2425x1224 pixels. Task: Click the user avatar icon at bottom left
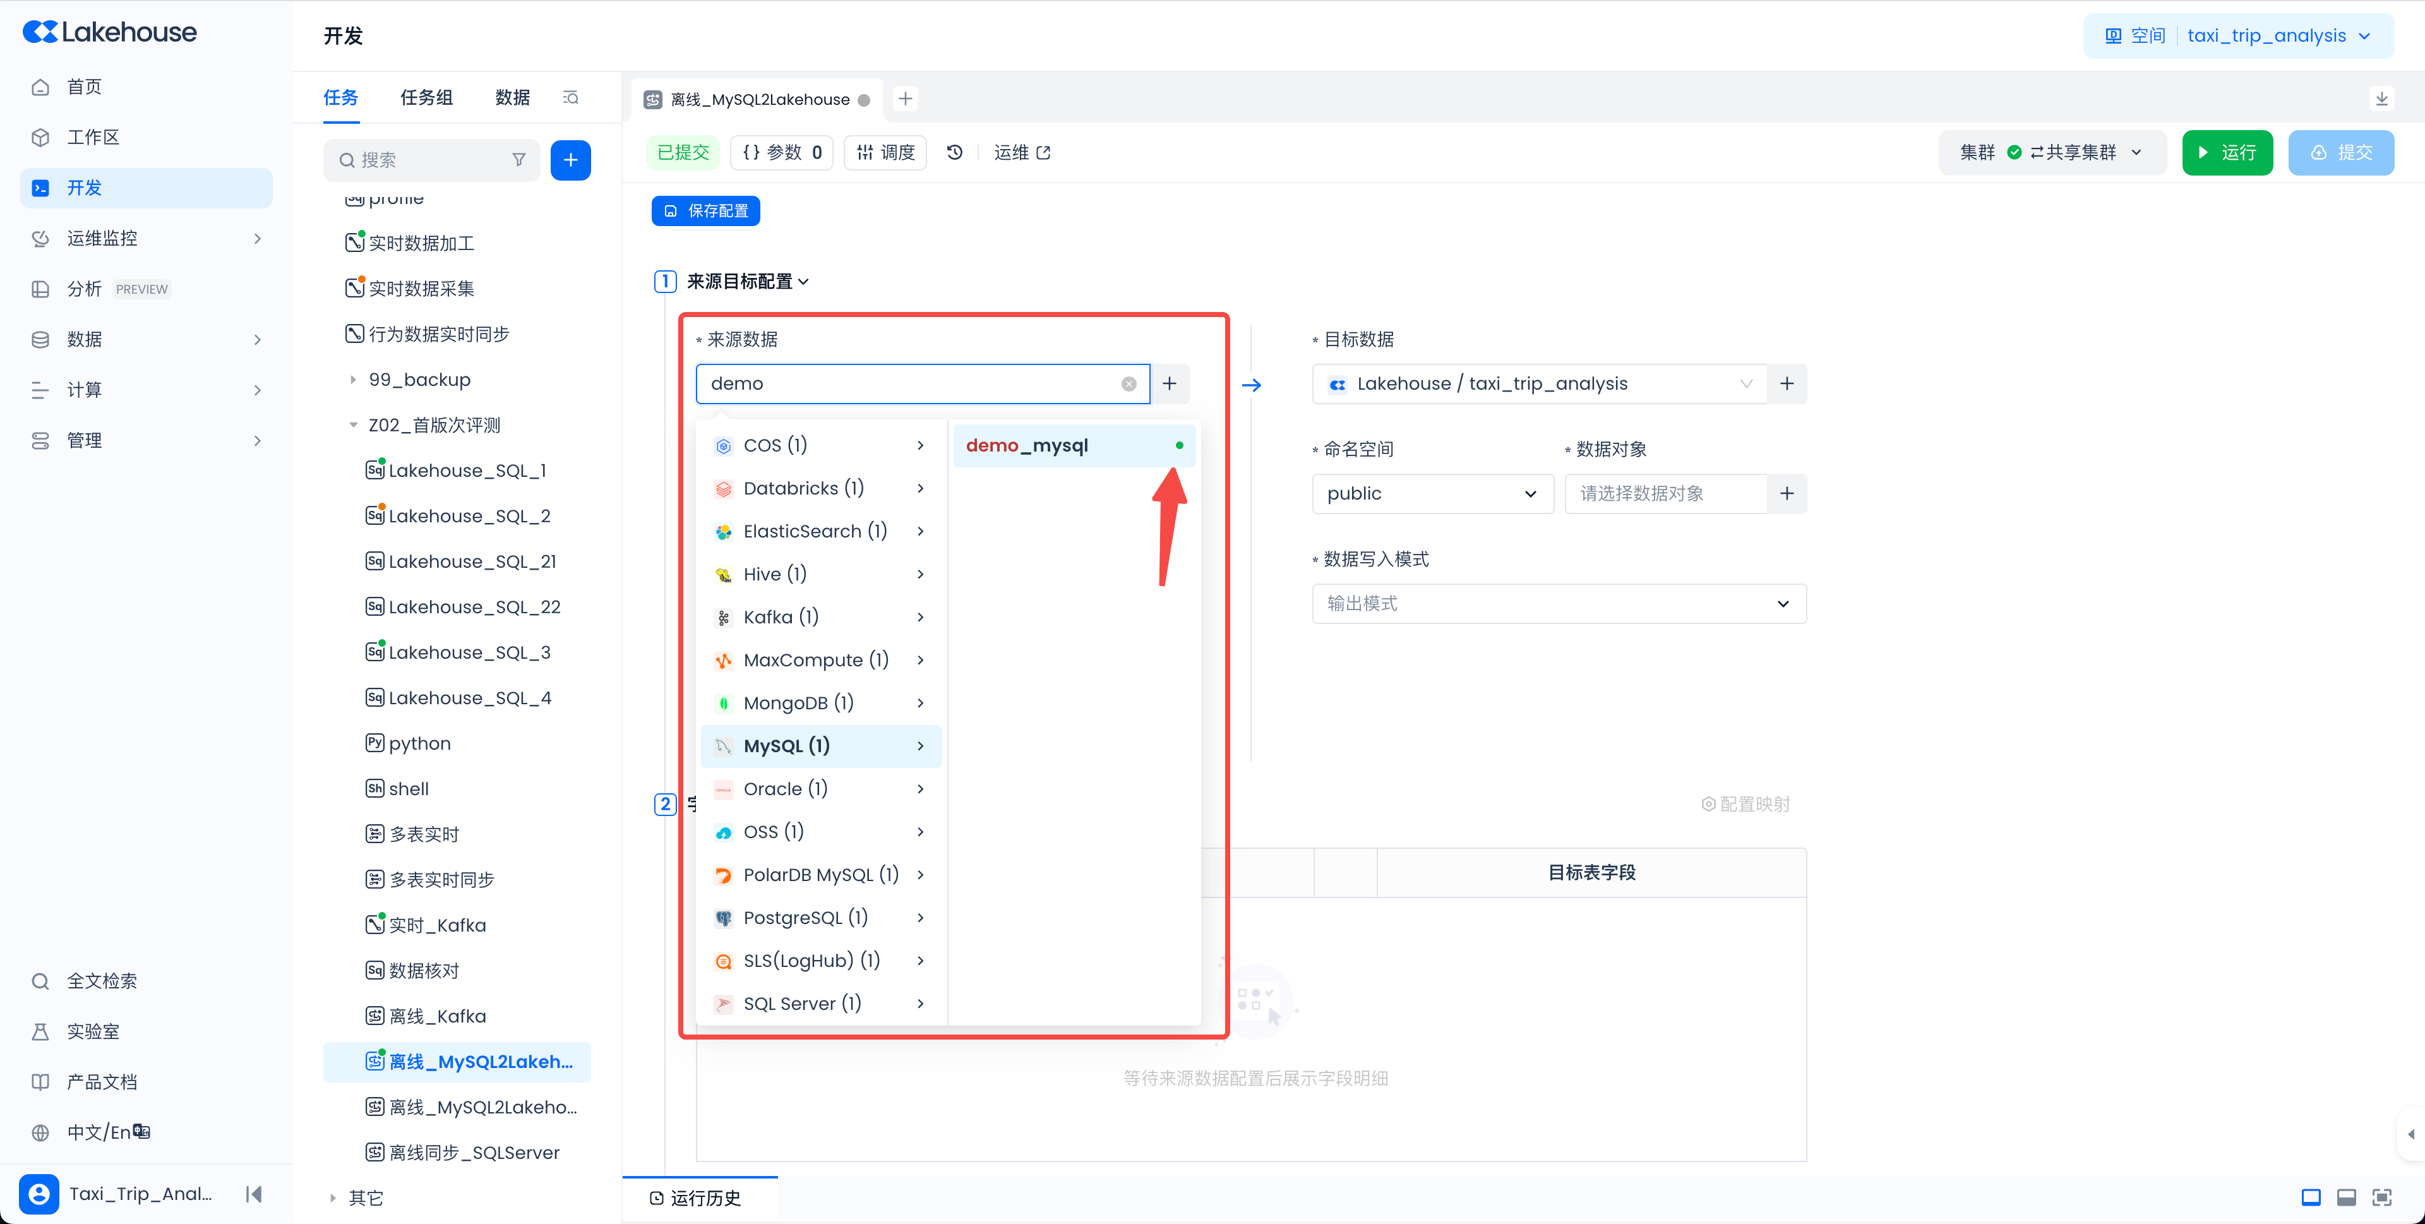pyautogui.click(x=39, y=1194)
